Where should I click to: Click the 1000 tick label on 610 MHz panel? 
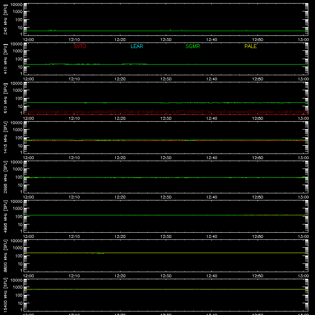click(18, 91)
